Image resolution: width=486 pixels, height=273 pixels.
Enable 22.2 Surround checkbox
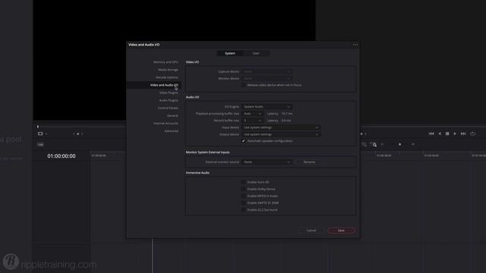pos(244,210)
